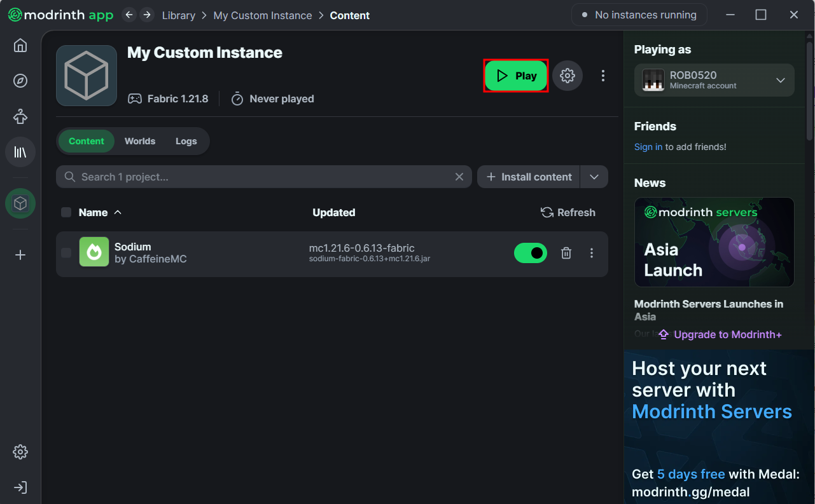The image size is (815, 504).
Task: Click the Sodium mod icon
Action: (94, 252)
